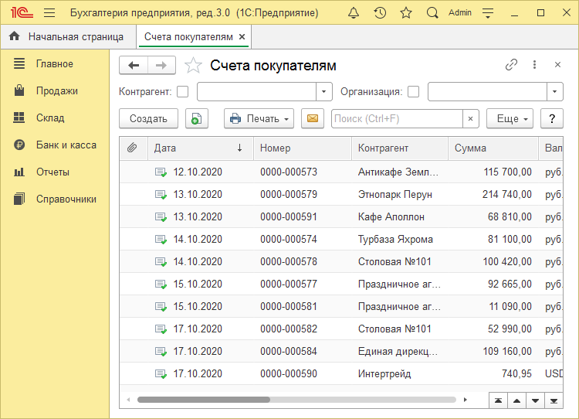The image size is (579, 419).
Task: Open the Печать dropdown menu
Action: pos(259,118)
